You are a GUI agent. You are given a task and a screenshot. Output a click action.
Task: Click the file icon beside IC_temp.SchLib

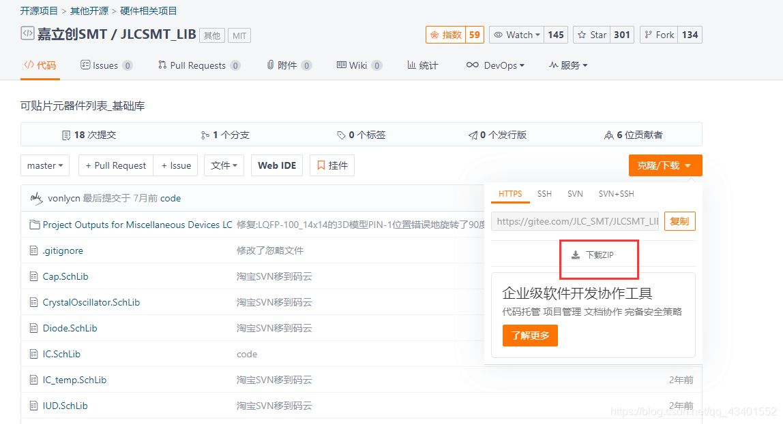coord(34,380)
